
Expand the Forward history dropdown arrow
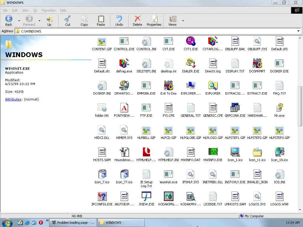[39, 21]
